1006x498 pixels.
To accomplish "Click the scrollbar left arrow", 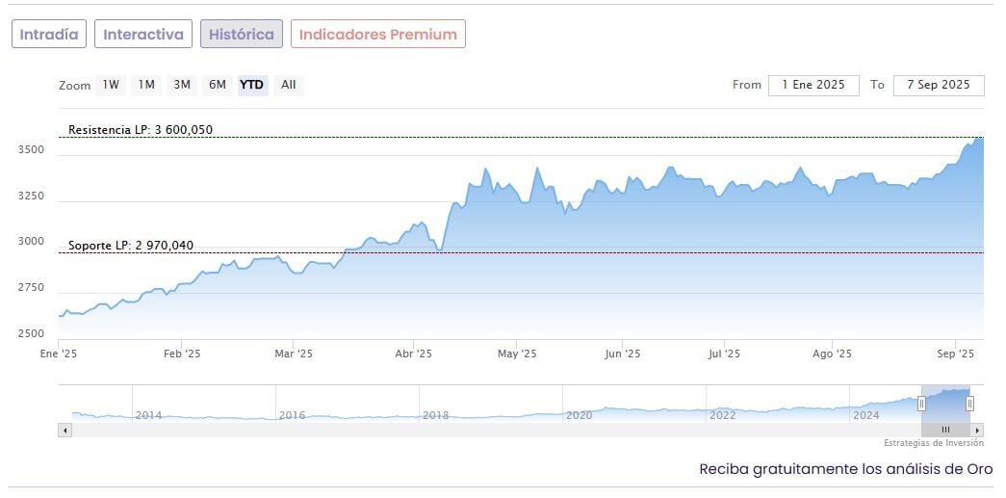I will click(65, 430).
